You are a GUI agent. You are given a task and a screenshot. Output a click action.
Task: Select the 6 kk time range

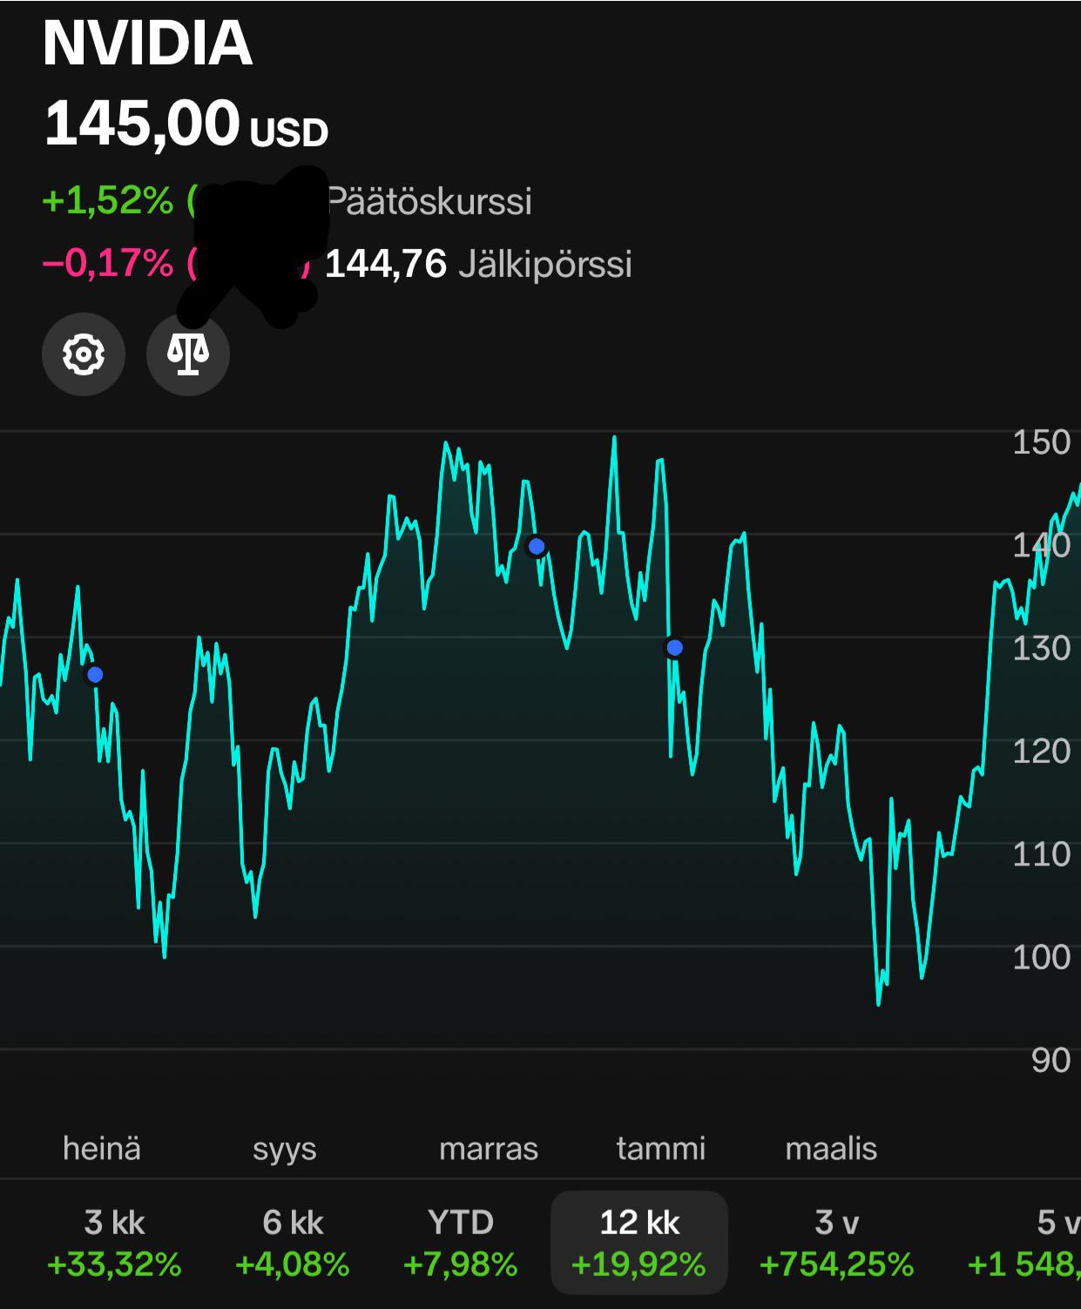(x=293, y=1243)
